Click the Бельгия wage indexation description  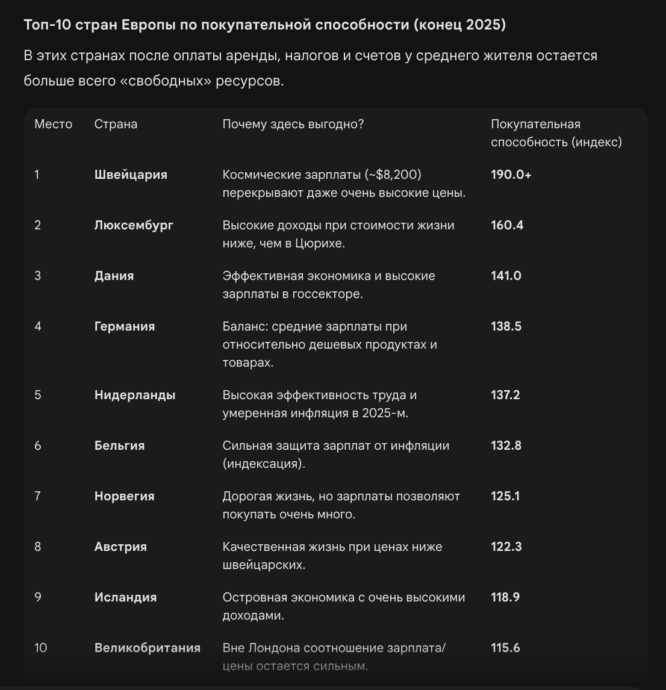[x=335, y=455]
